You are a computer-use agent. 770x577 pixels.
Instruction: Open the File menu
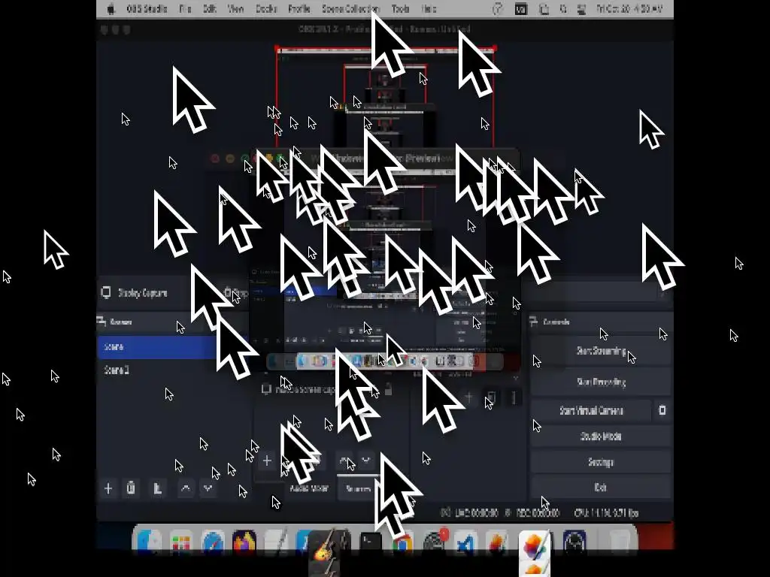185,9
